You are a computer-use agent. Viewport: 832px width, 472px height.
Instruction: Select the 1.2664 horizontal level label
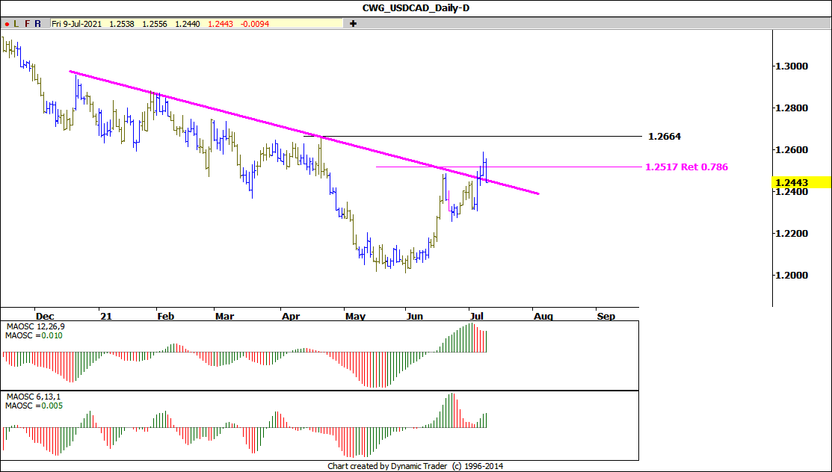[665, 136]
